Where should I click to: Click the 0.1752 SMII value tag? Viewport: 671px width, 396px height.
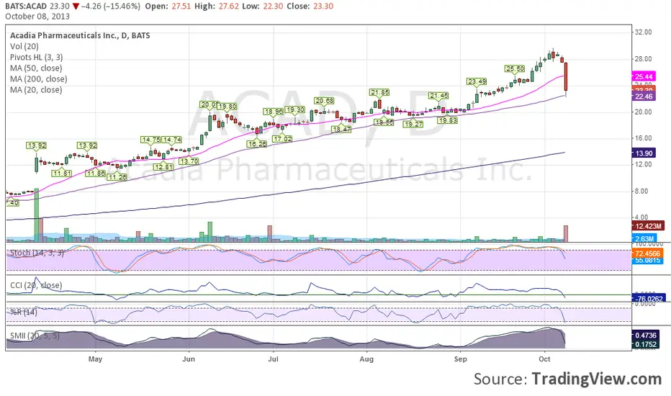click(x=645, y=345)
